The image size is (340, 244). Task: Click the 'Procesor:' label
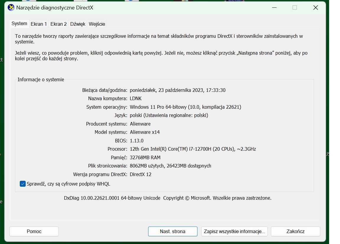(117, 149)
